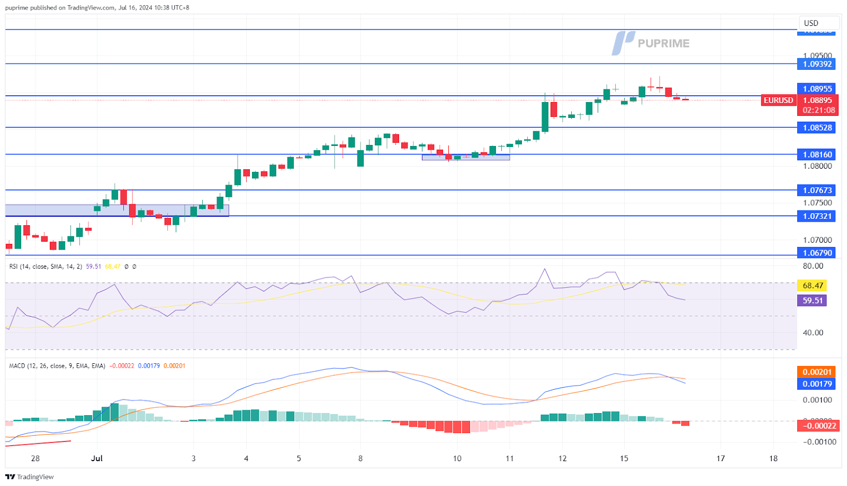Image resolution: width=847 pixels, height=486 pixels.
Task: Click the 1.08955 price level label
Action: [x=817, y=89]
